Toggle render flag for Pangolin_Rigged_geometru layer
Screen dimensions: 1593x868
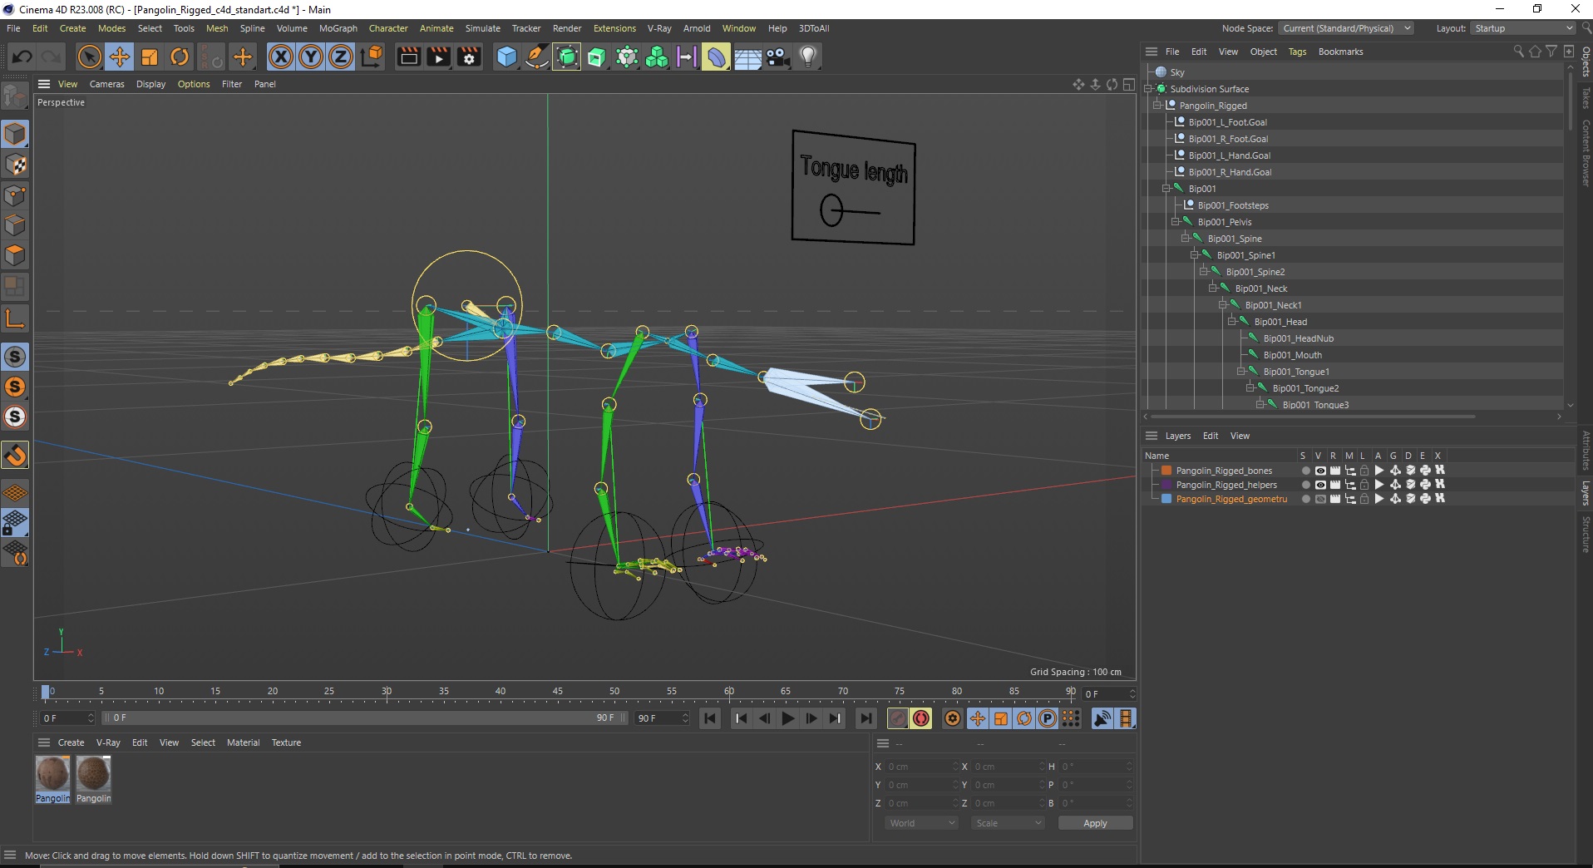tap(1335, 499)
